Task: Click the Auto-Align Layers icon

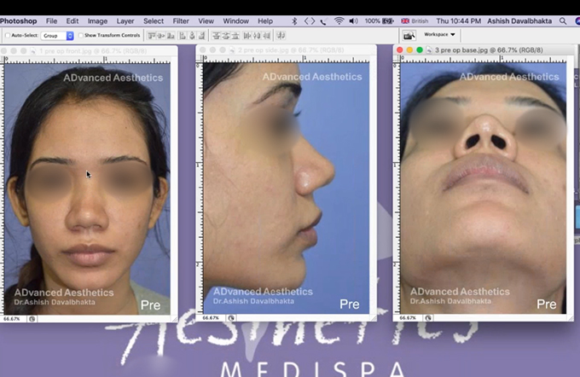Action: click(281, 36)
